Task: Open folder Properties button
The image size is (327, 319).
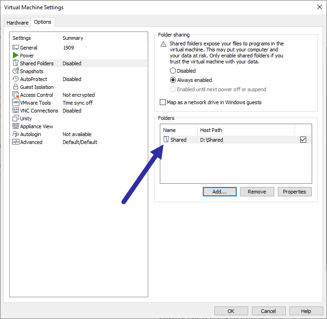Action: pyautogui.click(x=295, y=192)
